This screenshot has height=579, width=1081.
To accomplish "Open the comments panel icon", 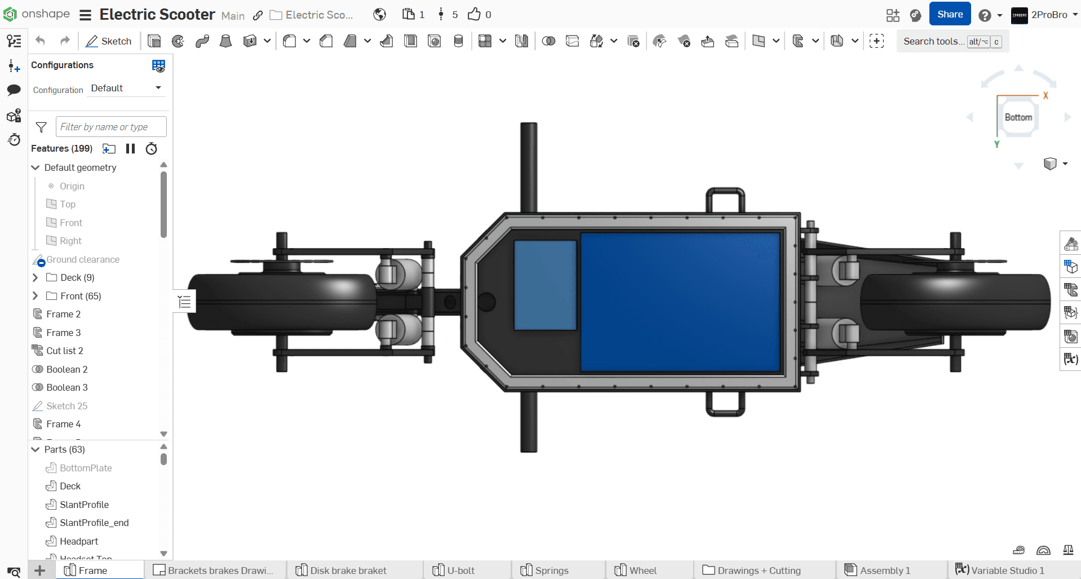I will [x=14, y=90].
